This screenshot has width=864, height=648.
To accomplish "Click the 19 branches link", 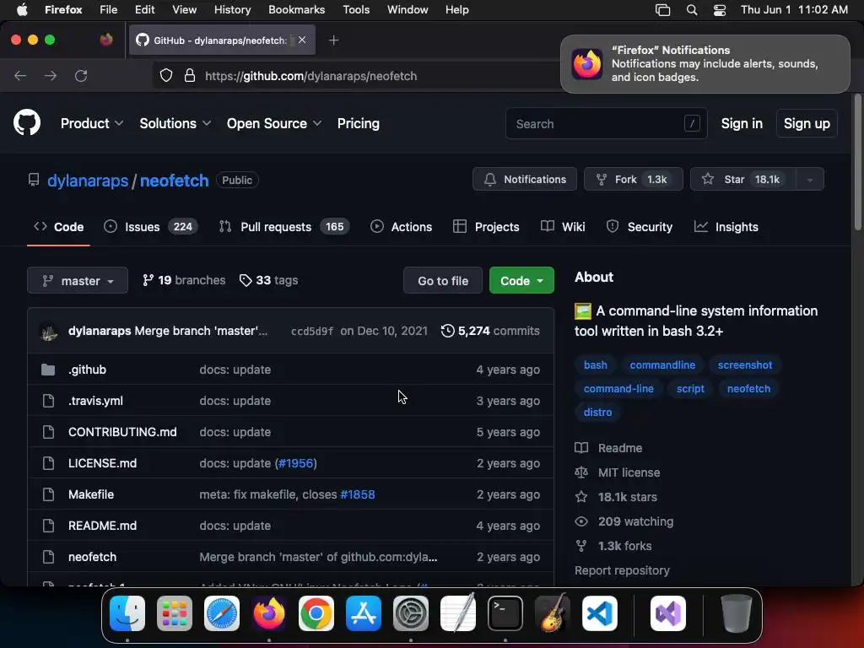I will 184,280.
